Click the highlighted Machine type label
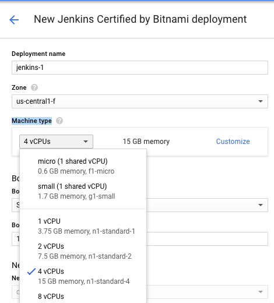This screenshot has height=303, width=274. click(31, 121)
